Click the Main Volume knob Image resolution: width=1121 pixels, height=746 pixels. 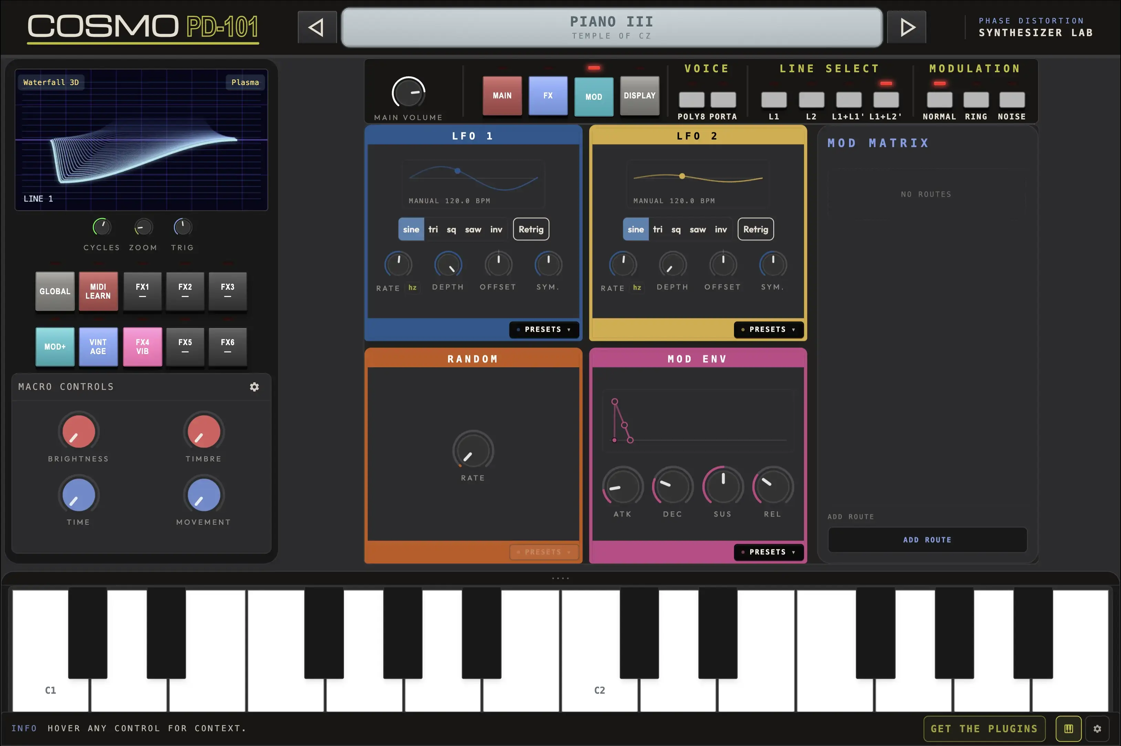pyautogui.click(x=408, y=92)
